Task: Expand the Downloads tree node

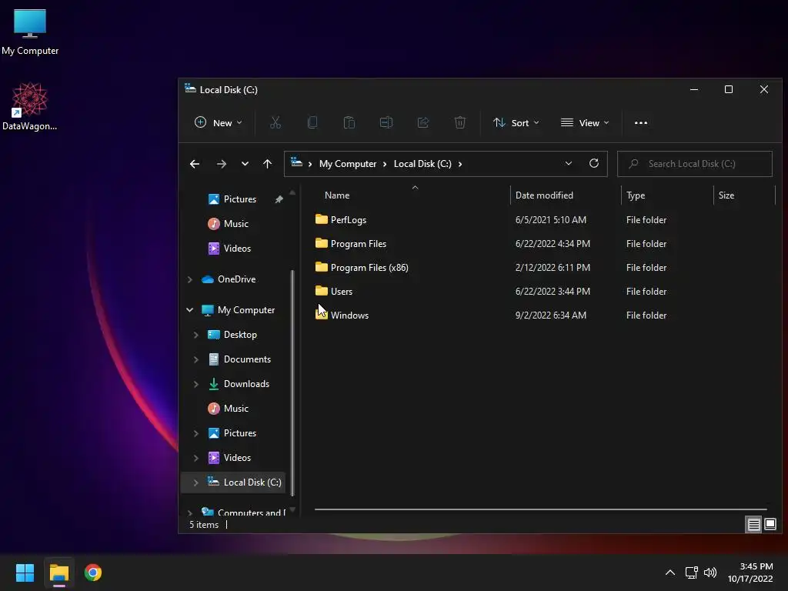Action: pos(196,384)
